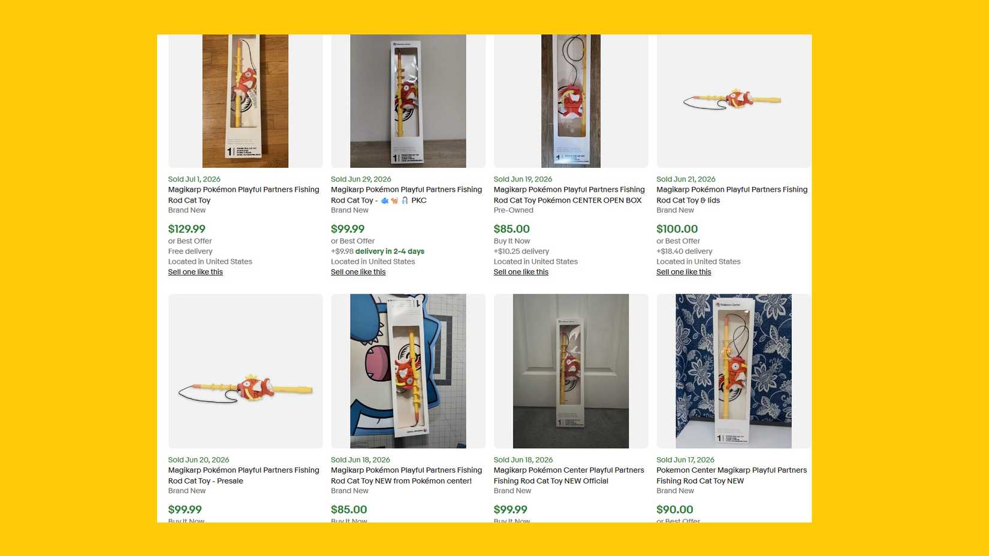The height and width of the screenshot is (556, 989).
Task: Click 'Sell one like this' under $99.99 PKC item
Action: (358, 272)
